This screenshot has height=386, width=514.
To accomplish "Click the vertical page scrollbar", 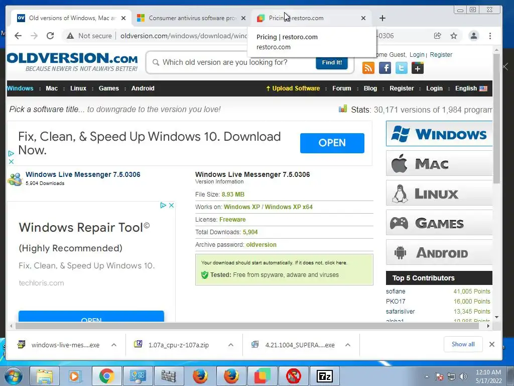I will [x=496, y=118].
